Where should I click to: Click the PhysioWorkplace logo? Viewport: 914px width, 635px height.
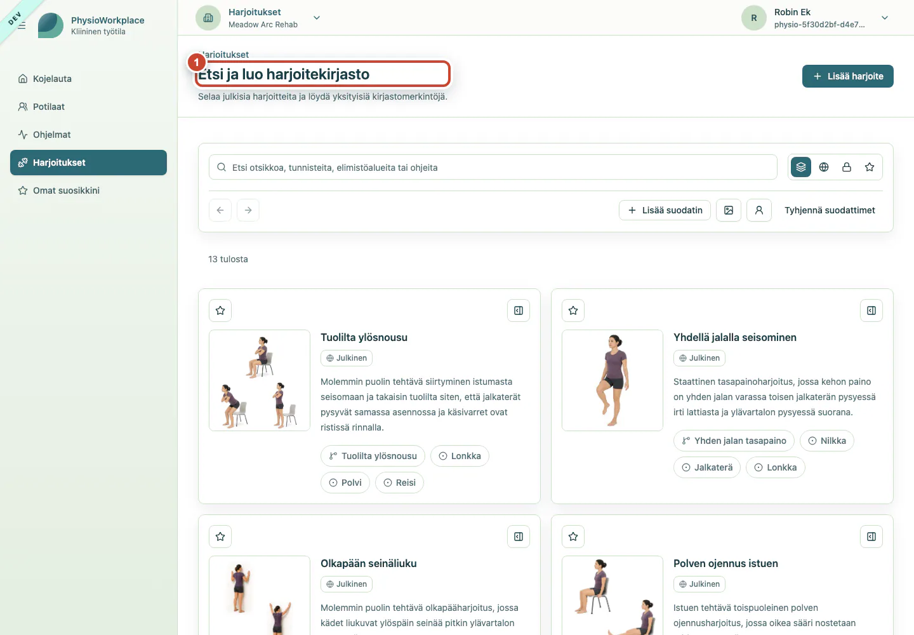(51, 25)
